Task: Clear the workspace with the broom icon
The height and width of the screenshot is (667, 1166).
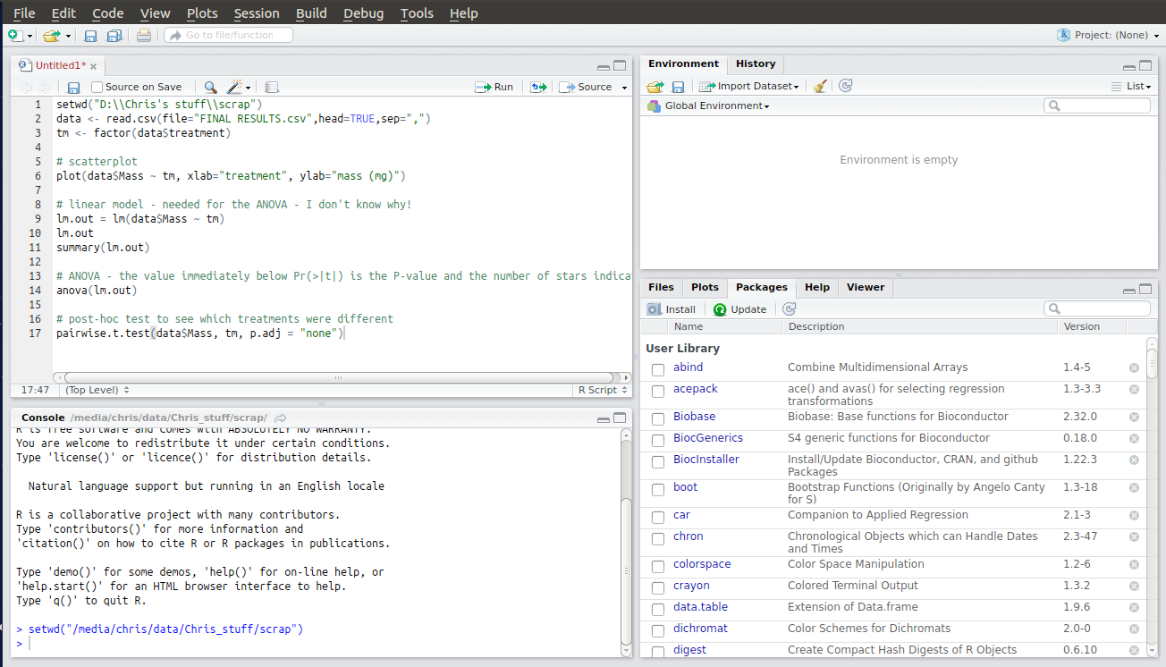Action: (820, 86)
